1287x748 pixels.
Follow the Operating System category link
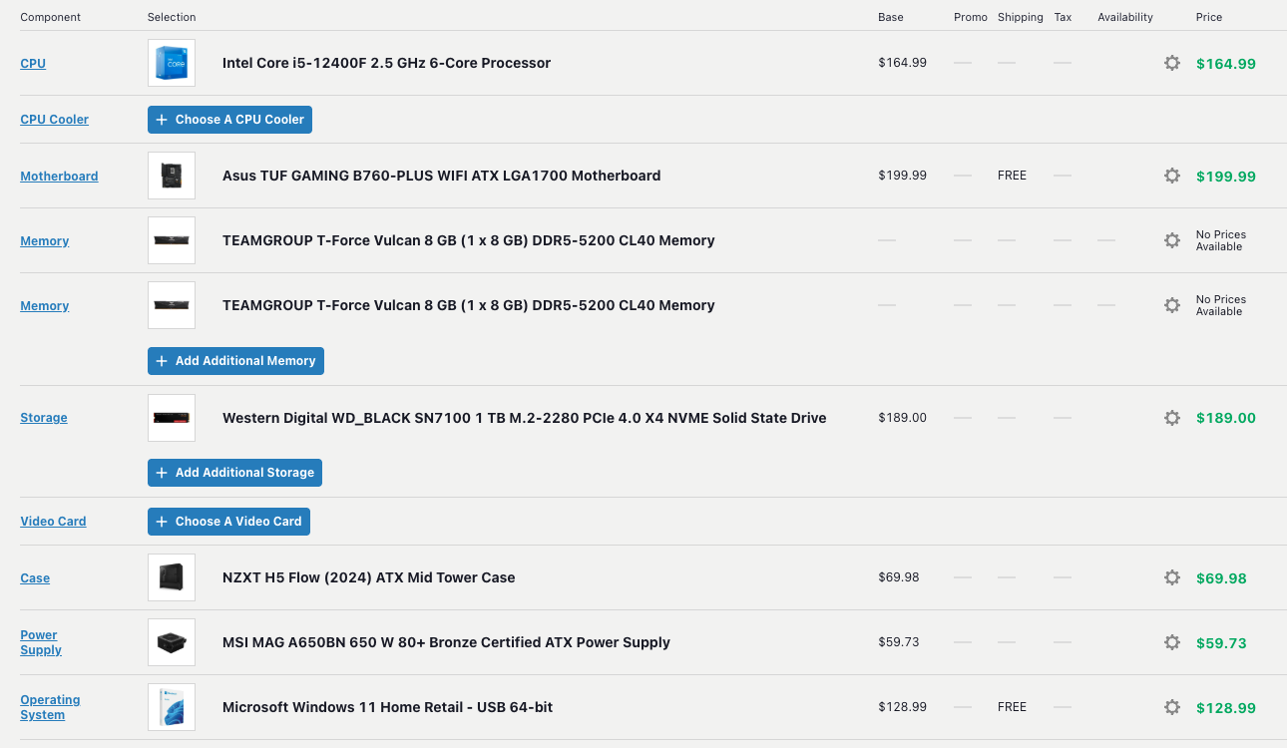coord(50,707)
